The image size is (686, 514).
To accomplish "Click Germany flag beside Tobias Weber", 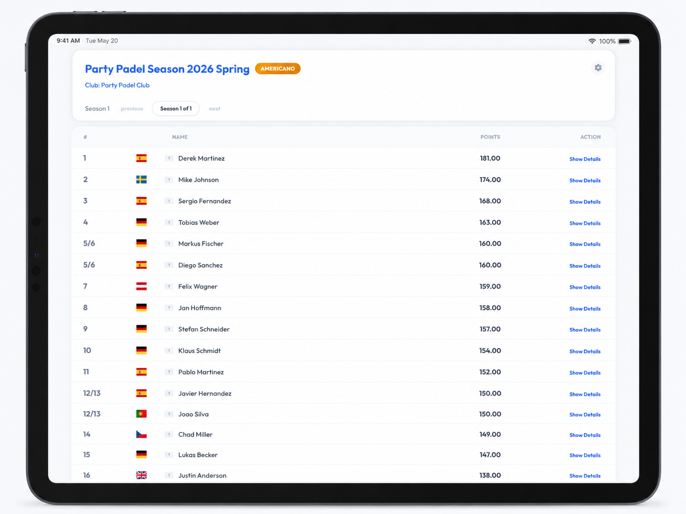I will (x=141, y=222).
